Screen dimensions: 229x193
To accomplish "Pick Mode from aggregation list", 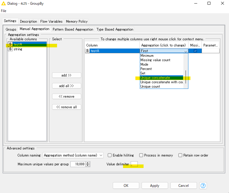I will point(162,64).
